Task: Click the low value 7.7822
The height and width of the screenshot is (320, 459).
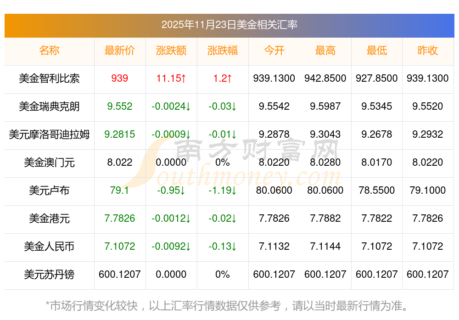Action: 377,219
